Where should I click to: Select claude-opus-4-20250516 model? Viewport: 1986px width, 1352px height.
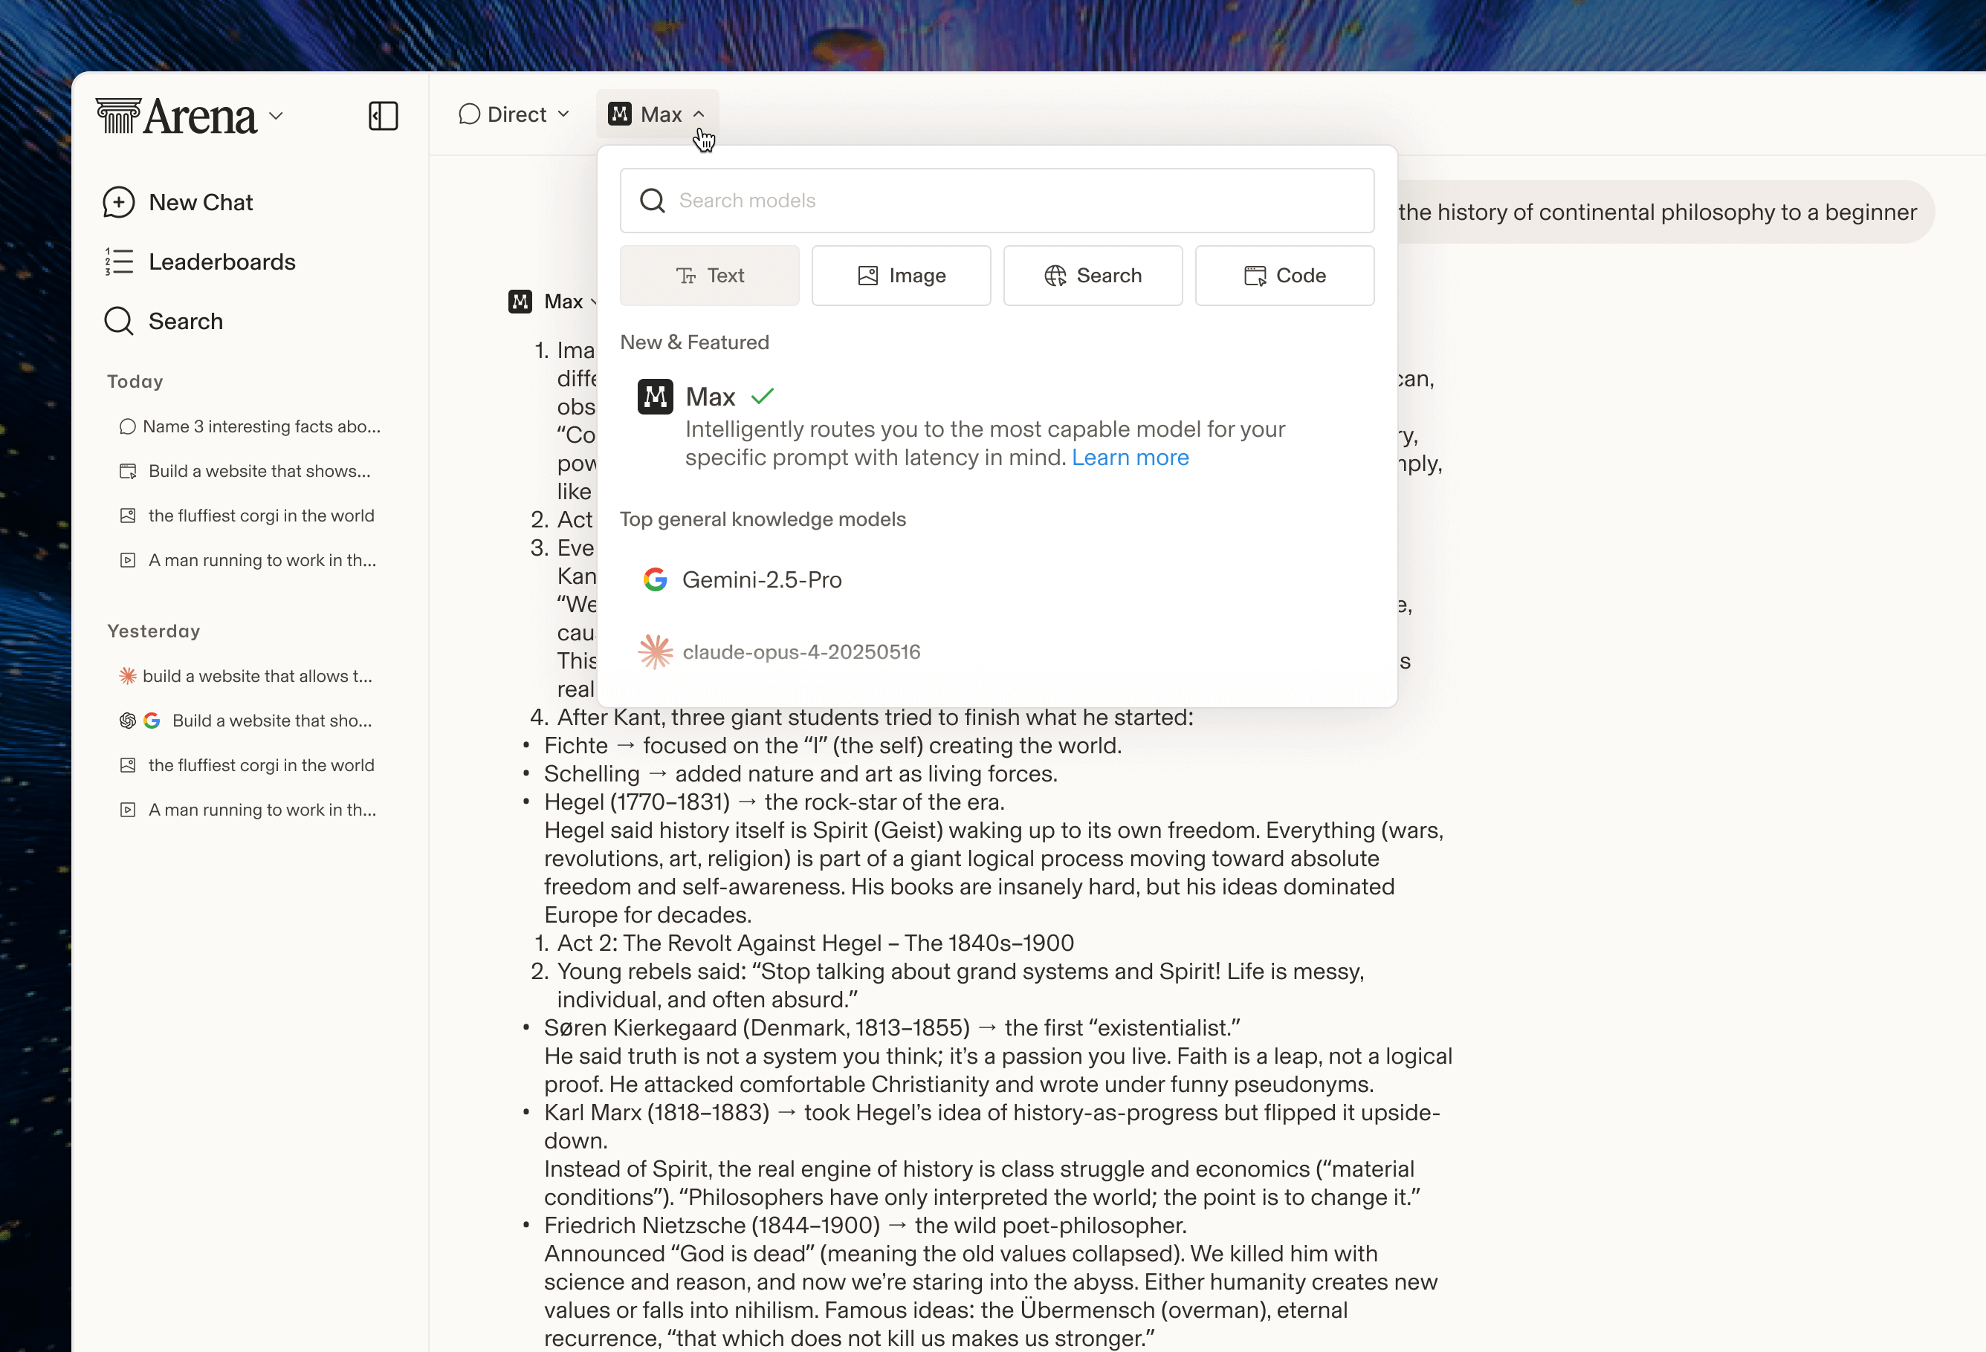(800, 652)
